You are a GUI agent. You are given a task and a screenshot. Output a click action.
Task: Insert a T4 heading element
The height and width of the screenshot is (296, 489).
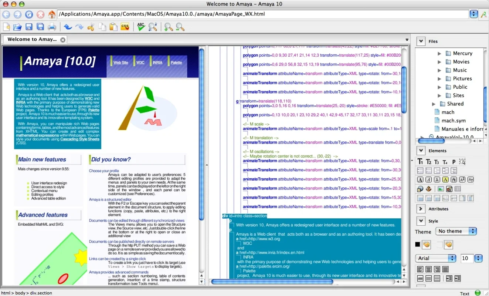click(445, 162)
